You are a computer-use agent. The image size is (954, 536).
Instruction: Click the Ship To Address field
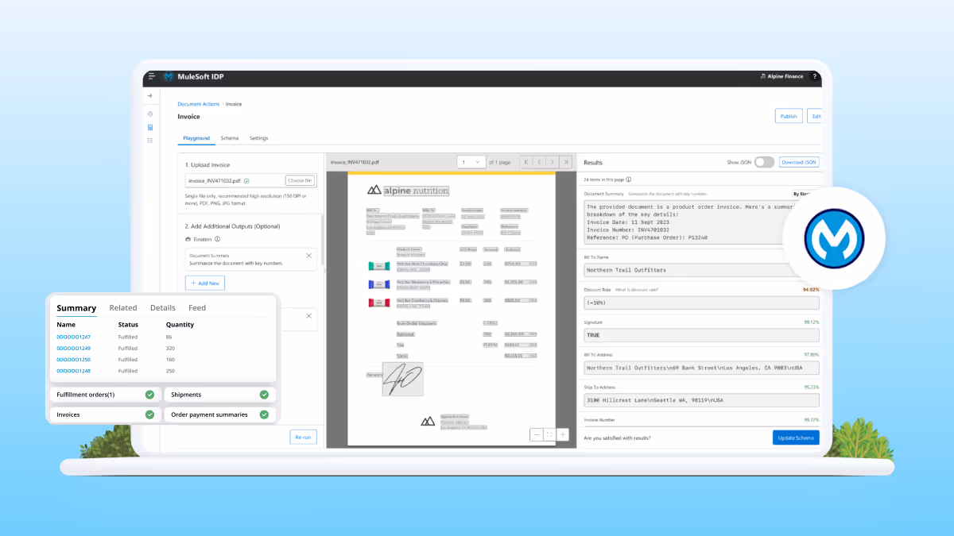pos(701,400)
